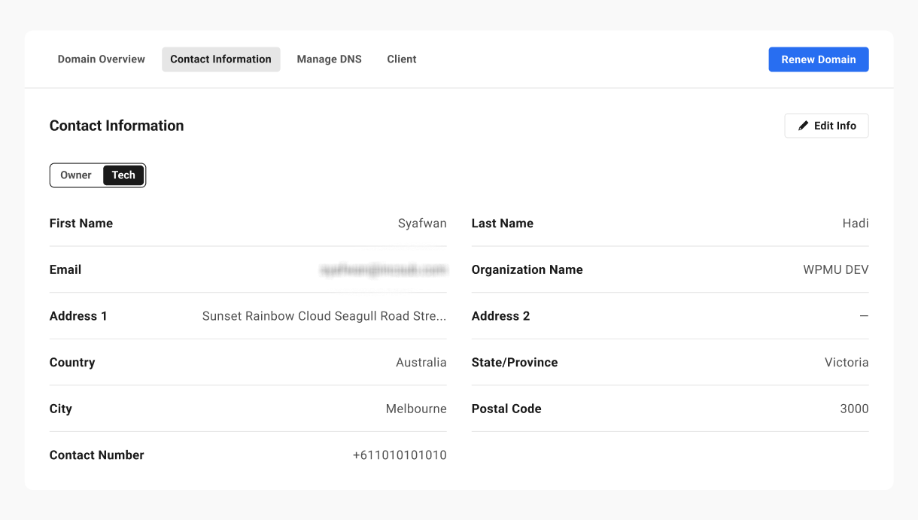This screenshot has height=520, width=918.
Task: Click the Postal Code value 3000
Action: click(x=854, y=409)
